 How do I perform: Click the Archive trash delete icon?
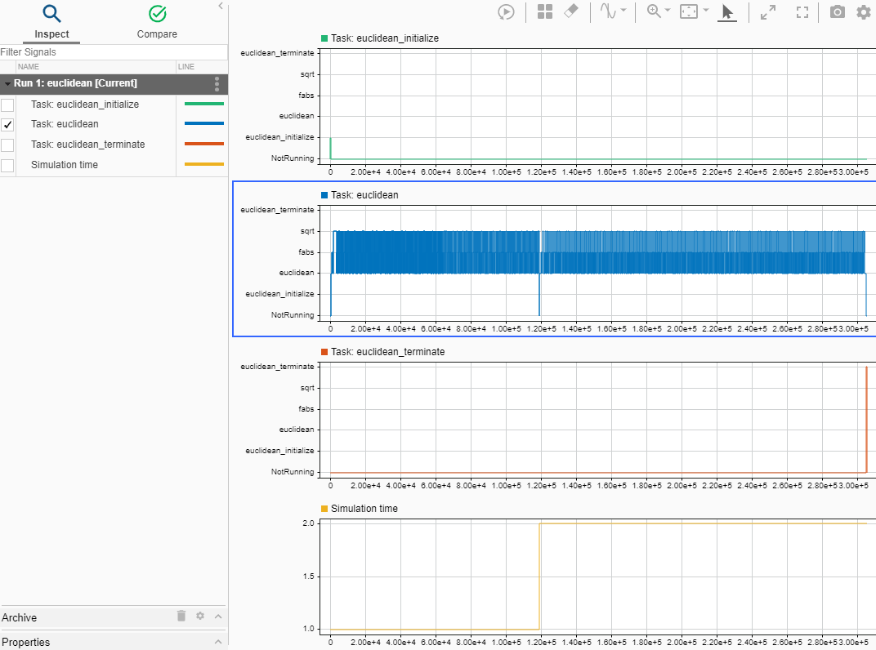[181, 617]
